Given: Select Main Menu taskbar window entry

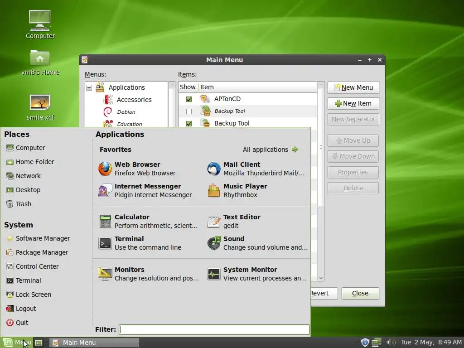Looking at the screenshot, I should (x=94, y=343).
